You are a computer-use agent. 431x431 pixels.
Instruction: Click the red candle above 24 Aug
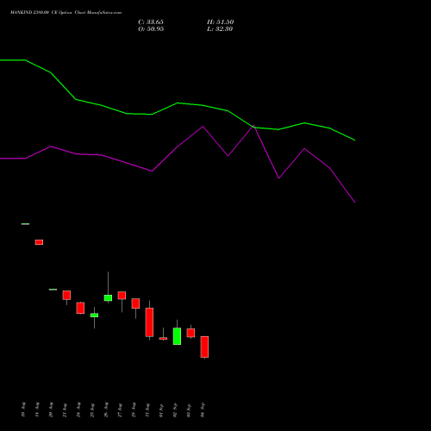coord(80,308)
